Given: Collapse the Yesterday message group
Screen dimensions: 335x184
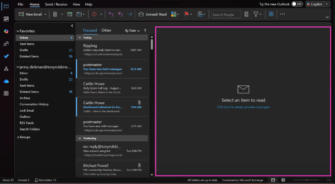Looking at the screenshot, I should (80, 138).
